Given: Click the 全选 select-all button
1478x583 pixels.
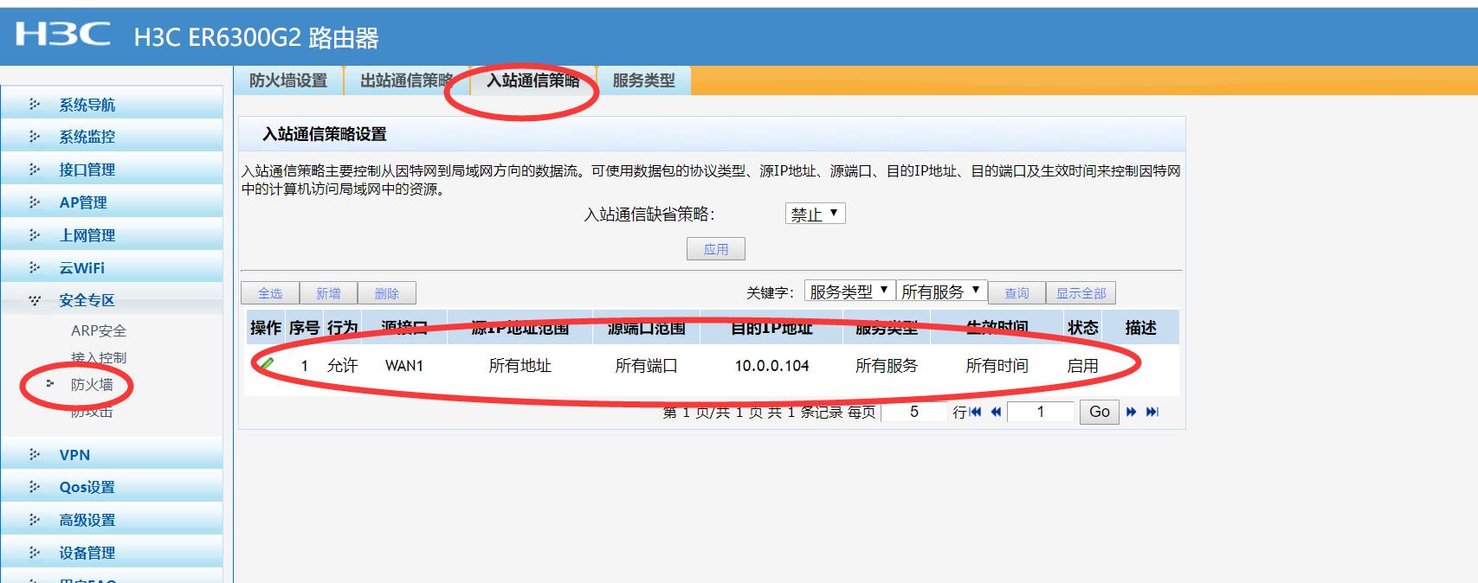Looking at the screenshot, I should (270, 293).
